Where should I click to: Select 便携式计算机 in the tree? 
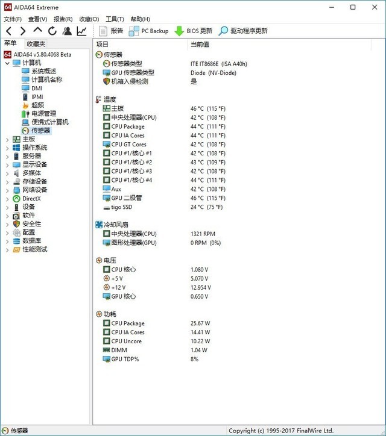click(x=45, y=122)
